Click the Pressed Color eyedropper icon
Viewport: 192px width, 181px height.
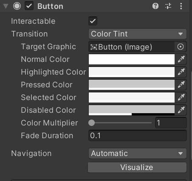pyautogui.click(x=181, y=85)
